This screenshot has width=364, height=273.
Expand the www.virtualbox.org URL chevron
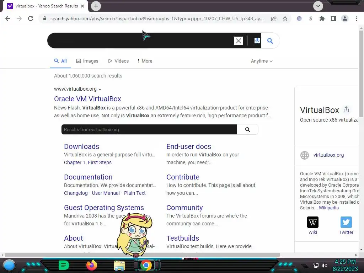click(x=100, y=89)
